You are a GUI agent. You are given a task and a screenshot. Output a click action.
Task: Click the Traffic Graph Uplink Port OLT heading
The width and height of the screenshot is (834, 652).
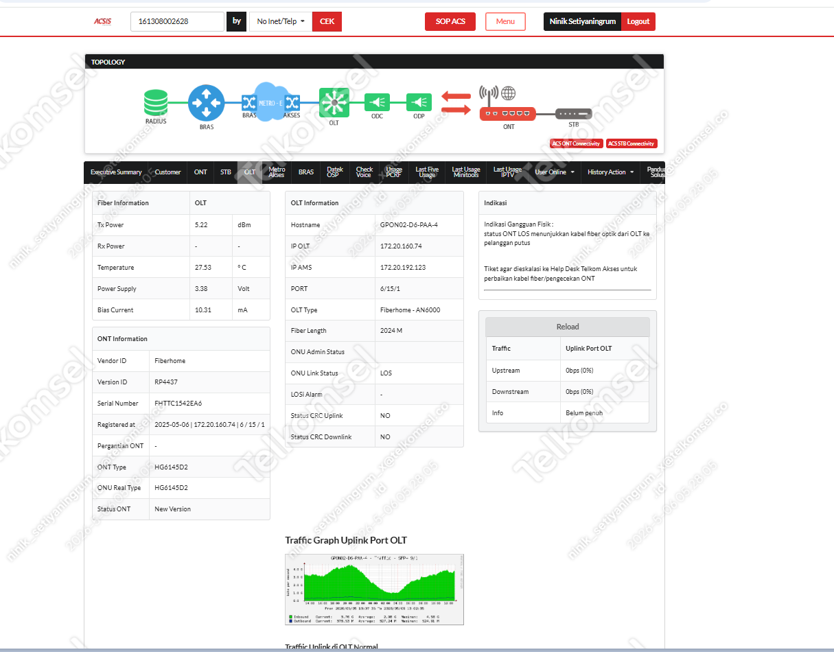point(346,540)
